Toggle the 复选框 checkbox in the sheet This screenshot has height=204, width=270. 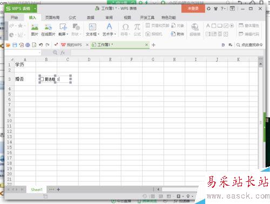coord(42,79)
